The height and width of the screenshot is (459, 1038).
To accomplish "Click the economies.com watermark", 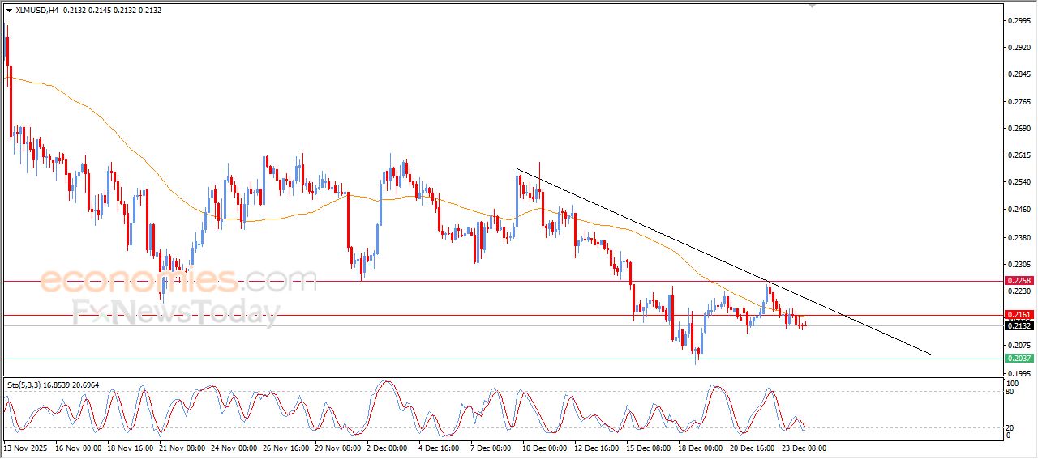I will tap(178, 282).
